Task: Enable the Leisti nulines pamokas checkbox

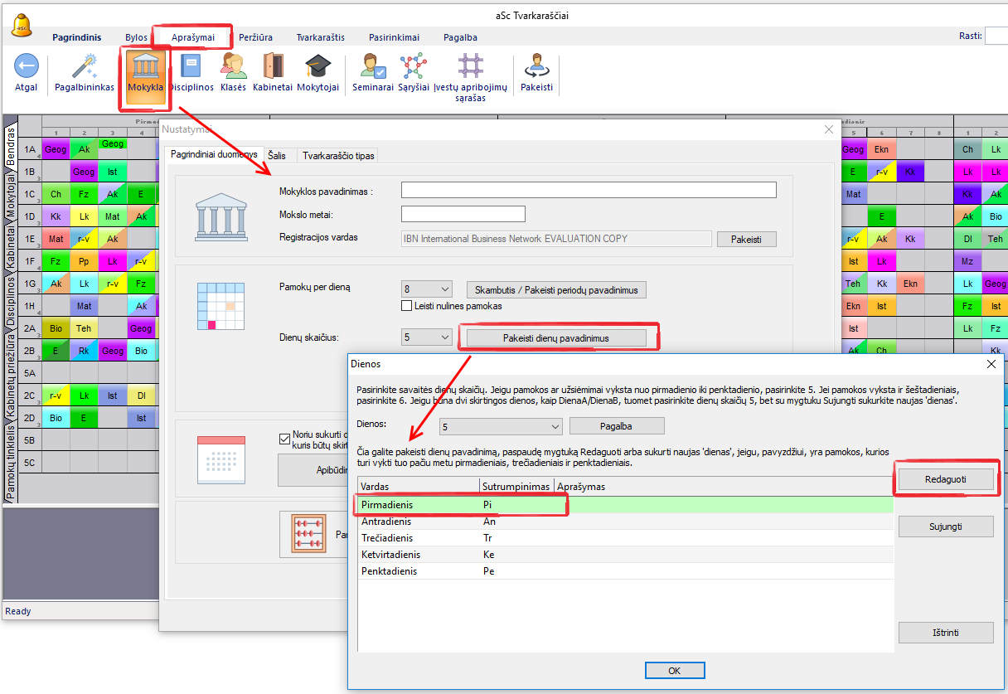Action: pyautogui.click(x=407, y=306)
